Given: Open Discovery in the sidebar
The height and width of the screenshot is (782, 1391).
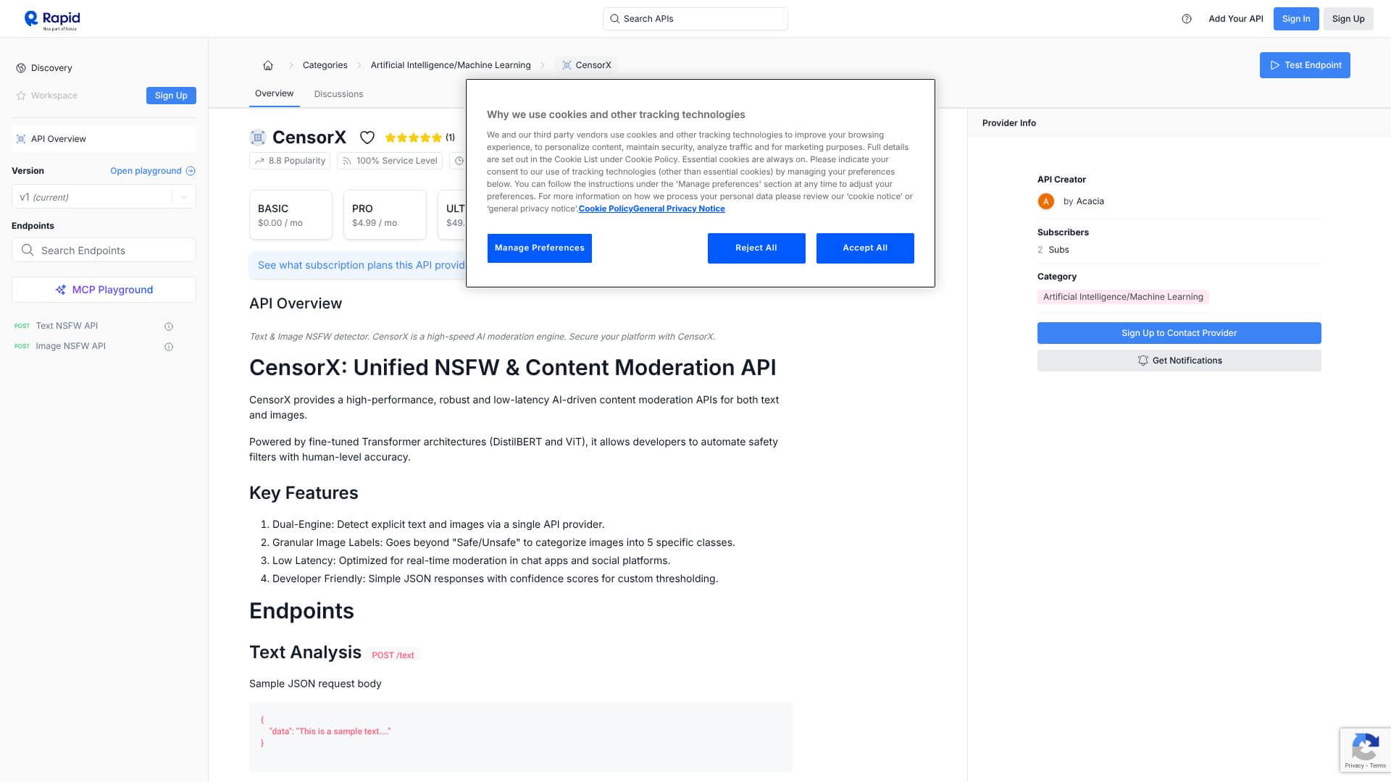Looking at the screenshot, I should [x=51, y=68].
